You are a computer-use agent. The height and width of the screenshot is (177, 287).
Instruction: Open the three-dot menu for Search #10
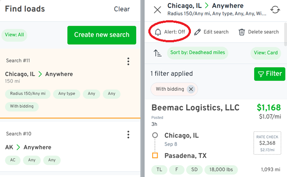tap(129, 135)
